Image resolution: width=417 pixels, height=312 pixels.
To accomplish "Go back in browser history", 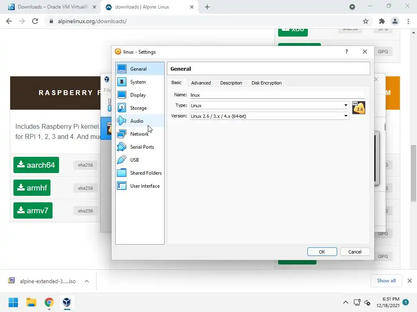I will pyautogui.click(x=9, y=21).
